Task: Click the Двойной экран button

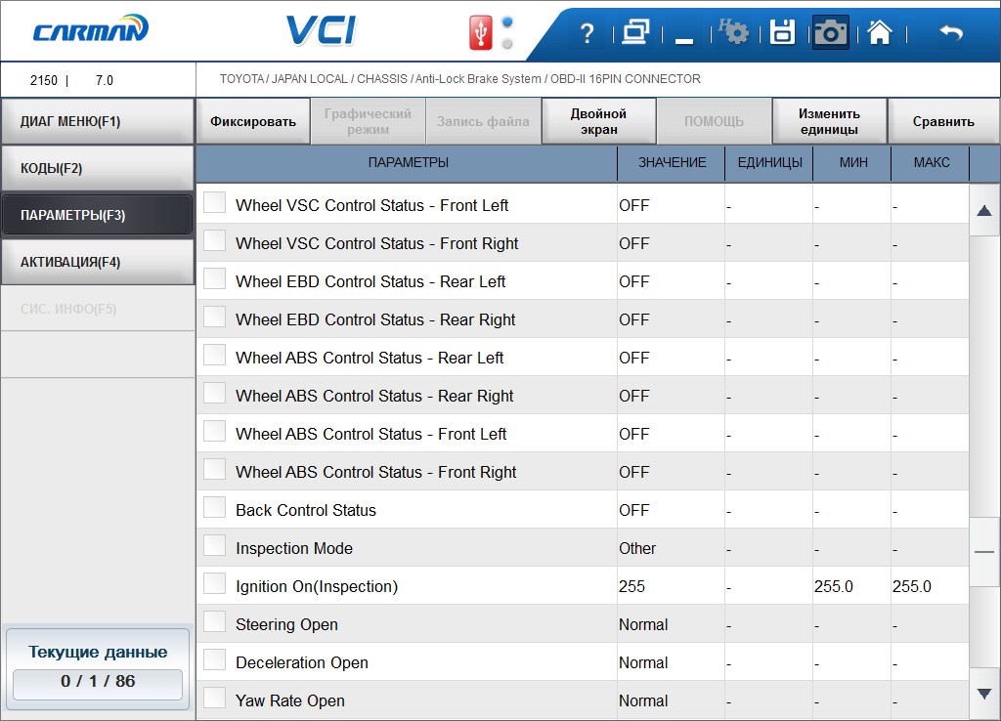Action: [598, 121]
